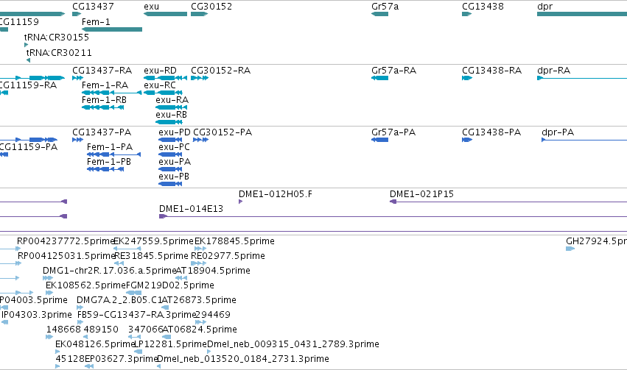Click the CG11159-PA protein label
This screenshot has width=627, height=370.
(29, 147)
